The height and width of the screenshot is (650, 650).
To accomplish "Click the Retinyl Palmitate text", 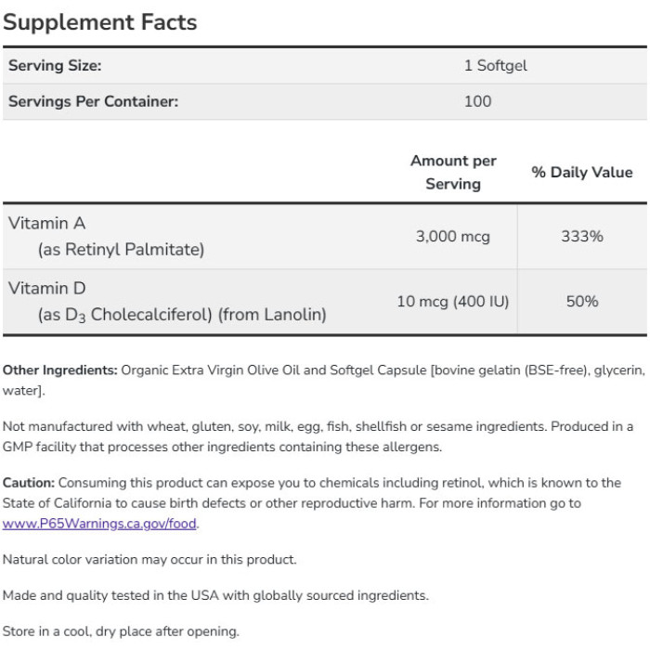I will (121, 249).
